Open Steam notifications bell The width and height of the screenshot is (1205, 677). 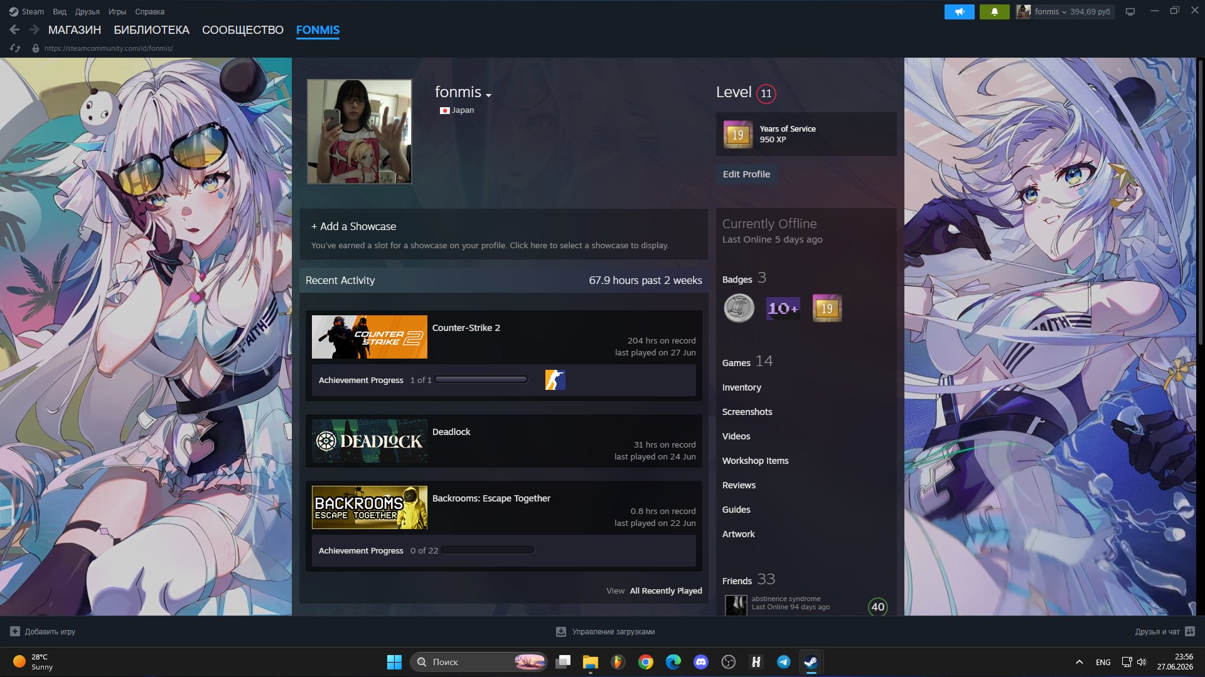tap(994, 11)
